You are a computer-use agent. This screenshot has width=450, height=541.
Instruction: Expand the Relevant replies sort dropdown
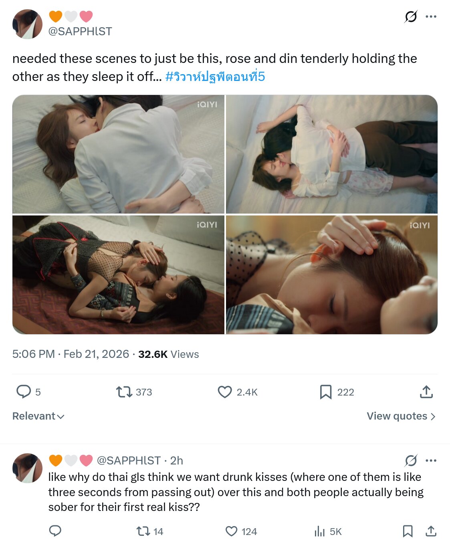coord(38,416)
